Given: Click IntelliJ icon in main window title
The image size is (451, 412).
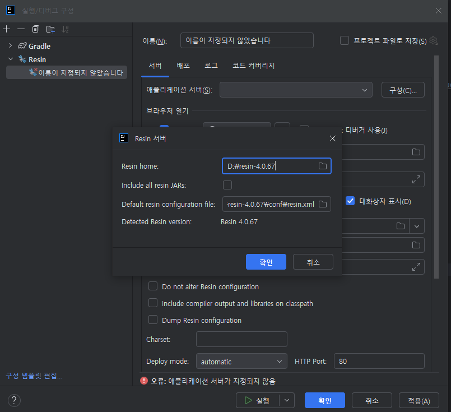Looking at the screenshot, I should point(10,10).
